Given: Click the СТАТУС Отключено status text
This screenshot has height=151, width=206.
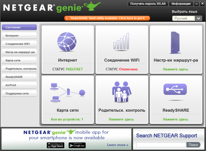Looking at the screenshot, I should (x=122, y=69).
